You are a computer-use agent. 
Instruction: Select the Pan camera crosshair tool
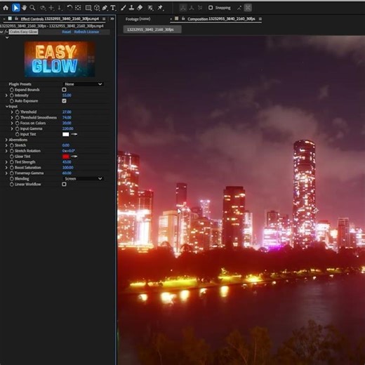51,8
